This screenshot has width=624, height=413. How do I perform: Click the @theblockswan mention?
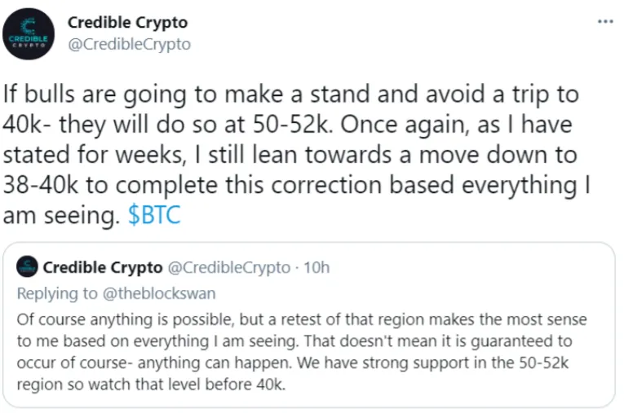[159, 293]
